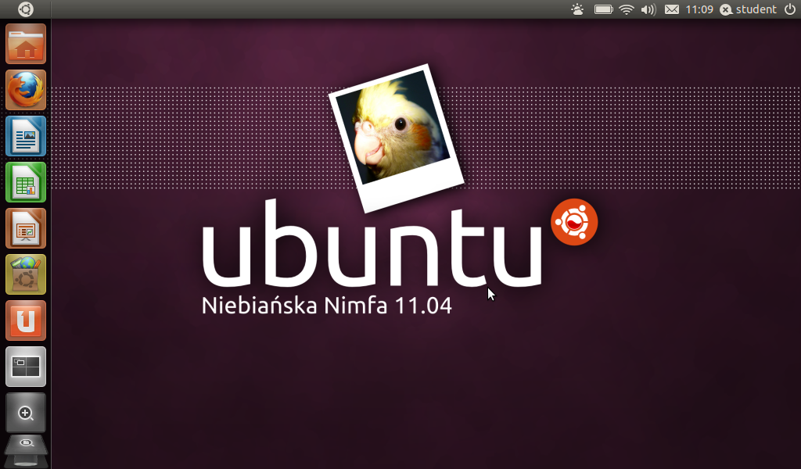The image size is (801, 469).
Task: Open Ubuntu Software Center
Action: coord(26,274)
